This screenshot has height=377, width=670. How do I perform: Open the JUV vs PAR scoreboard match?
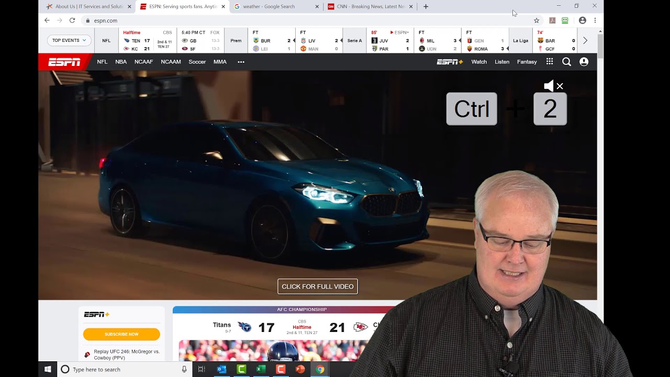390,40
